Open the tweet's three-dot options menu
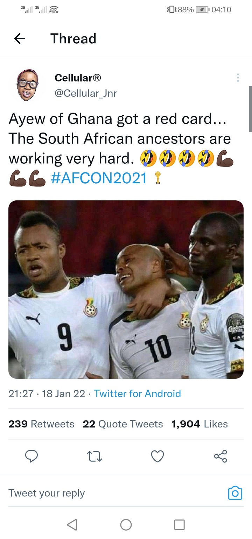 [x=238, y=78]
